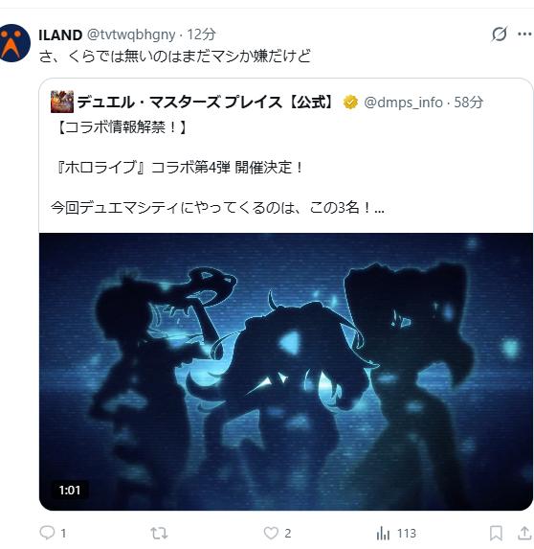Viewport: 534px width, 549px height.
Task: Expand the truncated quoted text ellipsis
Action: click(379, 209)
